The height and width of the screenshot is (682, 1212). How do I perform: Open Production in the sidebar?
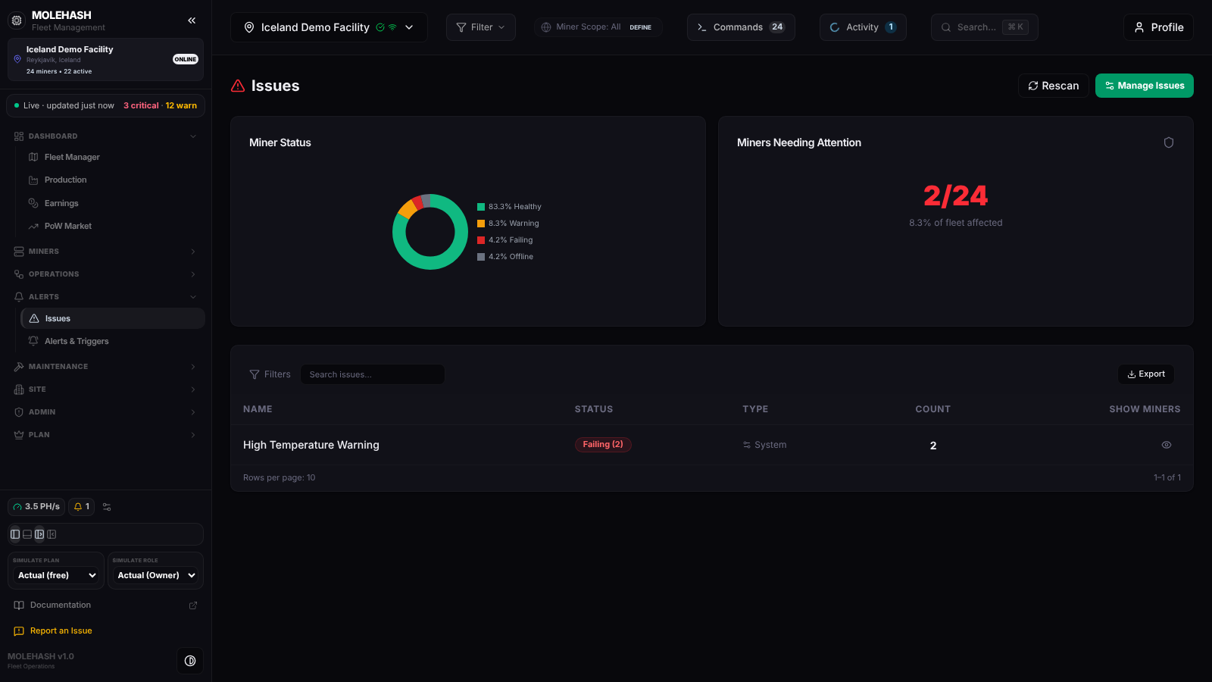click(65, 180)
